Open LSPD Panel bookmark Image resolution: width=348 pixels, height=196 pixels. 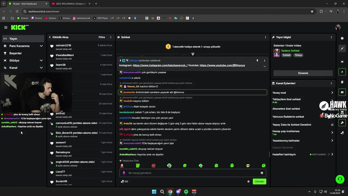point(100,18)
